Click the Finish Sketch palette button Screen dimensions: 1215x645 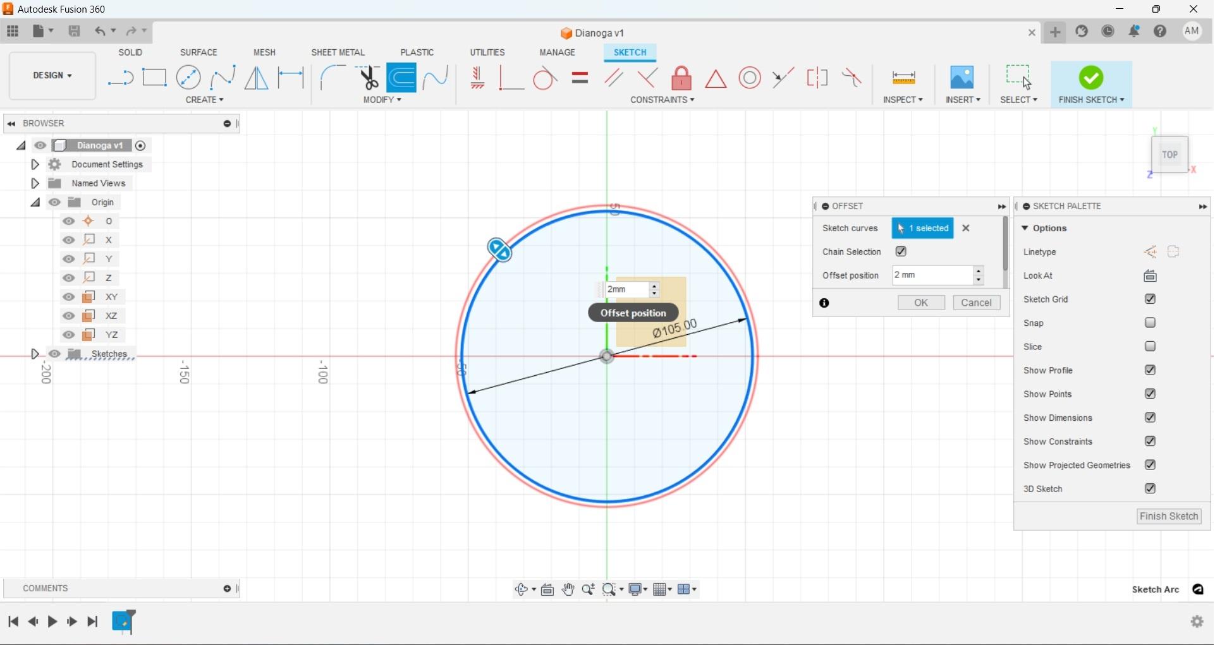[1169, 516]
